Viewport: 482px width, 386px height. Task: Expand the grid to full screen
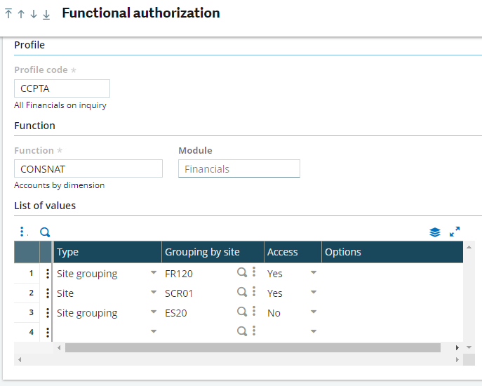click(455, 232)
